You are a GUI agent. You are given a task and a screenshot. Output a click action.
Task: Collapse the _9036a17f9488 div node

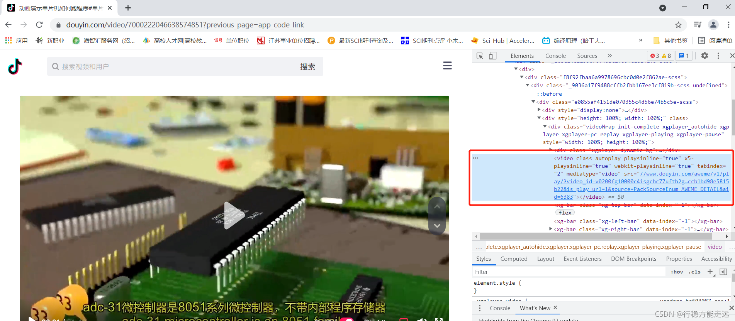(528, 85)
